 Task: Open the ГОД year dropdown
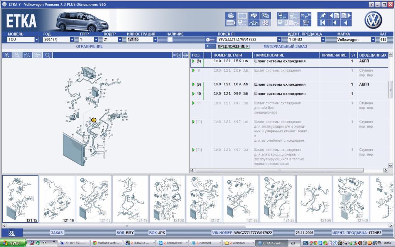click(x=72, y=40)
